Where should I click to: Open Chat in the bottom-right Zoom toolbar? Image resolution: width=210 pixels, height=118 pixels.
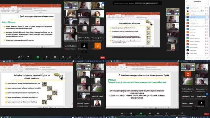pyautogui.click(x=131, y=114)
